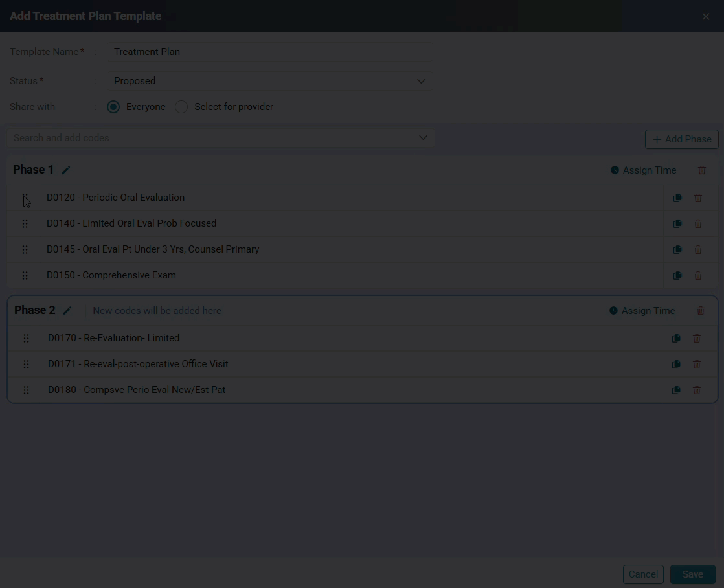Focus the Template Name input field
The height and width of the screenshot is (588, 724).
coord(270,52)
